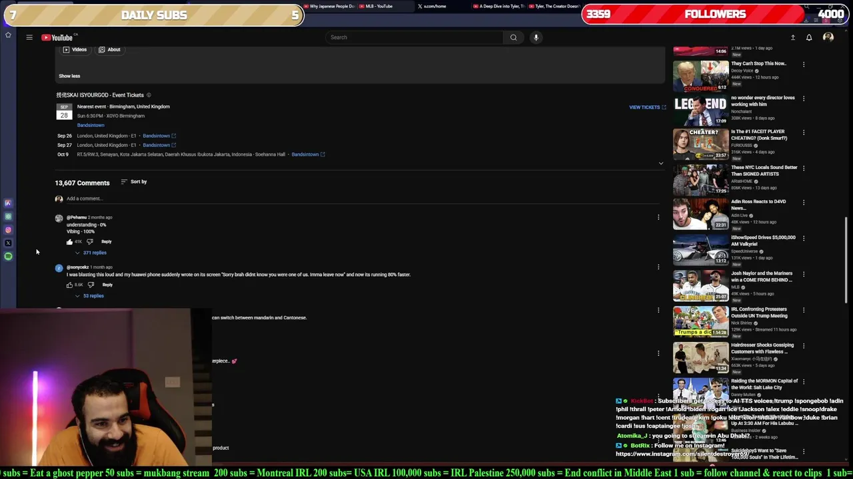853x479 pixels.
Task: Expand the 53 replies thread
Action: click(89, 296)
